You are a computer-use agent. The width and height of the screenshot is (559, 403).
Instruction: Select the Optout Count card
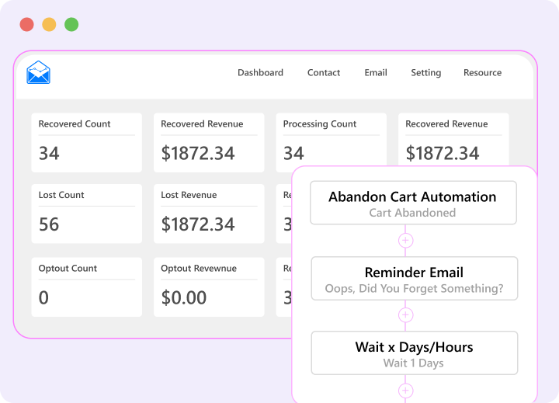pos(87,287)
